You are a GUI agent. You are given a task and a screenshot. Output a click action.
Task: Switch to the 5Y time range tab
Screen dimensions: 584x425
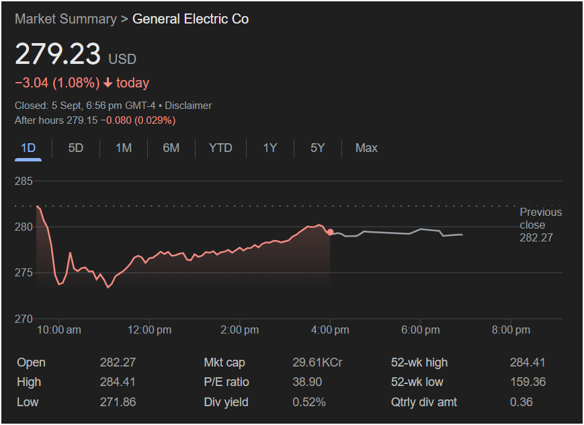coord(318,148)
